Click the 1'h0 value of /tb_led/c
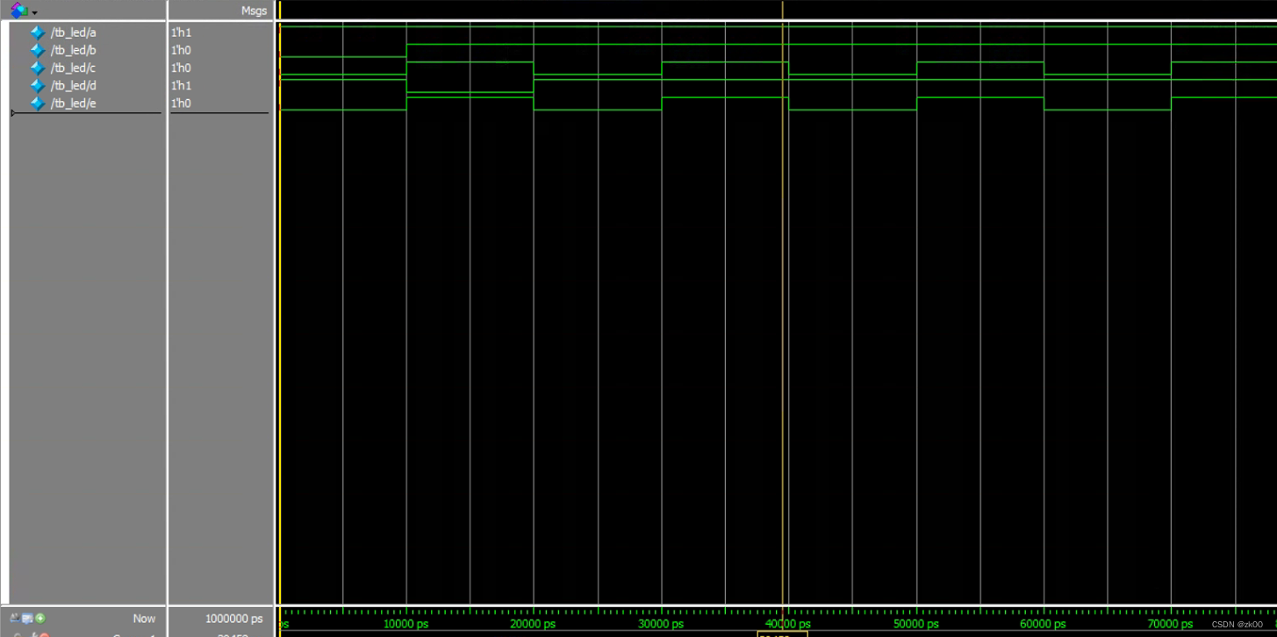The height and width of the screenshot is (637, 1277). pyautogui.click(x=182, y=68)
